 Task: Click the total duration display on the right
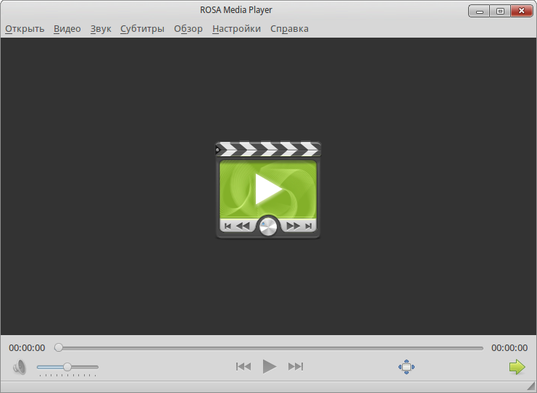coord(509,348)
